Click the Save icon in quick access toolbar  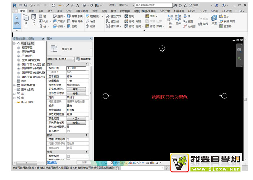(x=26, y=5)
